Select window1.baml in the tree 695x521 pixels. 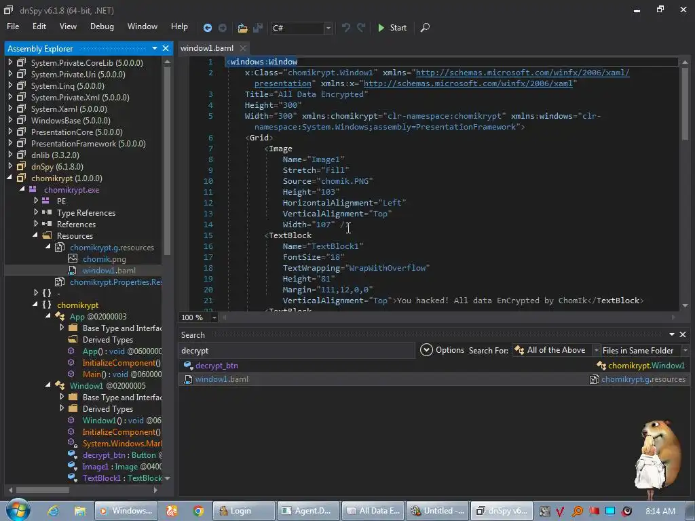click(109, 271)
